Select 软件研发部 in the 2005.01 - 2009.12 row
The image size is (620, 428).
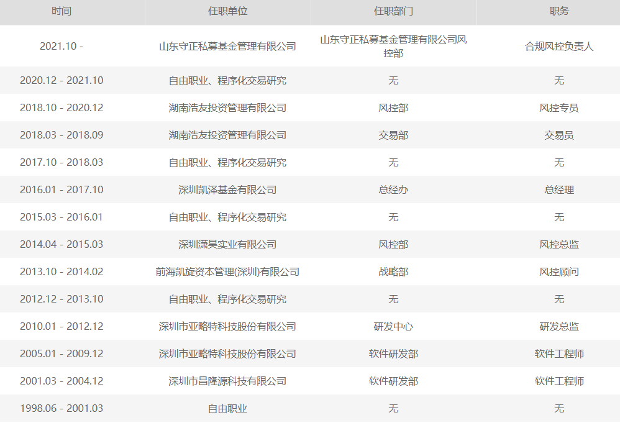tap(393, 353)
